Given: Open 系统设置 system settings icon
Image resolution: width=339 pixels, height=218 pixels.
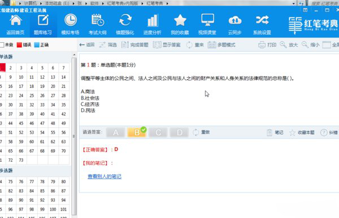Looking at the screenshot, I should pyautogui.click(x=262, y=20).
